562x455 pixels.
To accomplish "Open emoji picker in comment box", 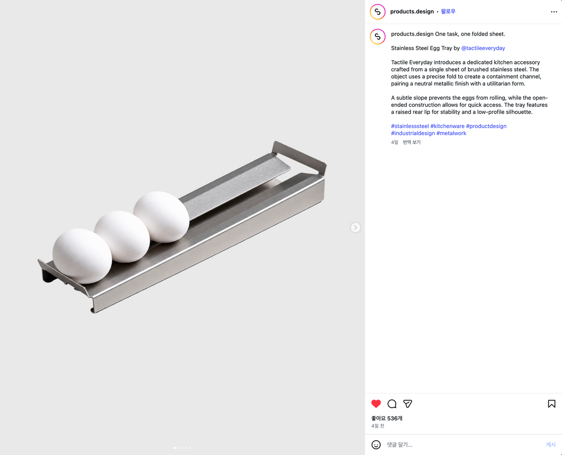I will tap(376, 445).
